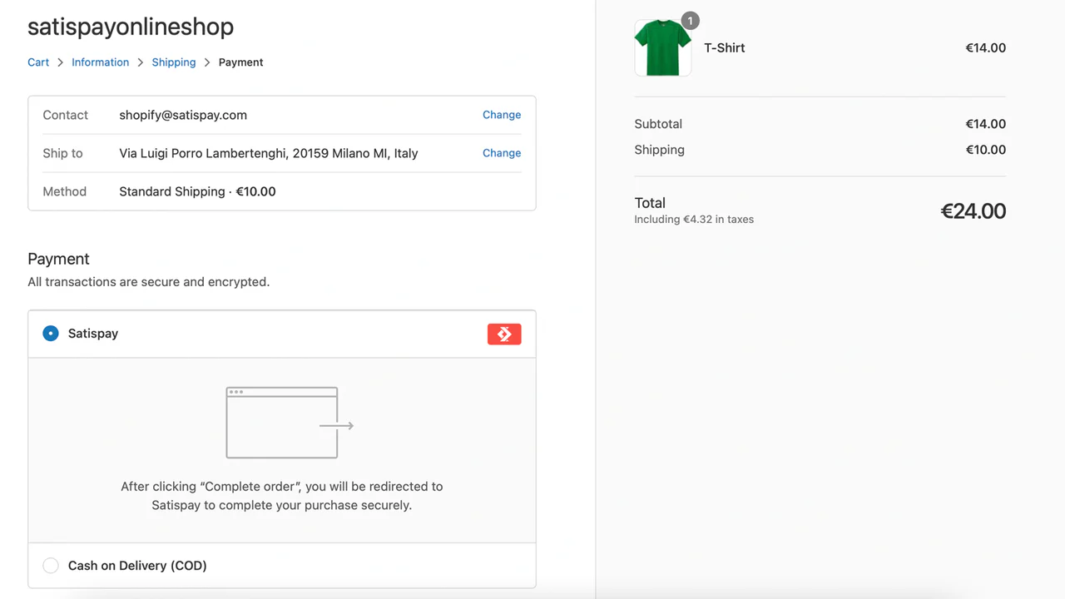The height and width of the screenshot is (599, 1065).
Task: Select the Satispay payment radio button
Action: (x=51, y=334)
